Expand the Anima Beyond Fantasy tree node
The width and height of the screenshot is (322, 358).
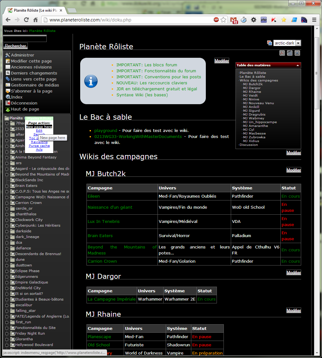tap(7, 157)
